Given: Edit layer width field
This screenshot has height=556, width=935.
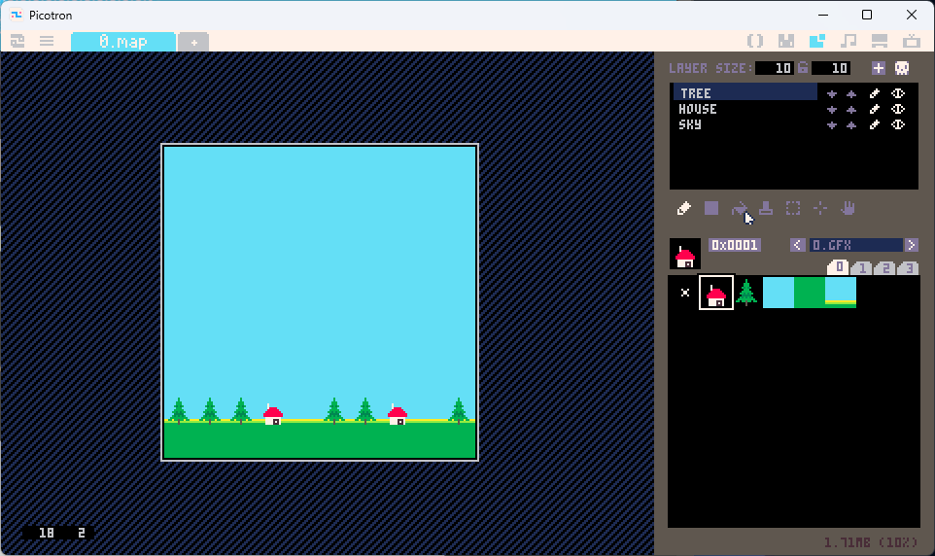Looking at the screenshot, I should click(x=775, y=68).
